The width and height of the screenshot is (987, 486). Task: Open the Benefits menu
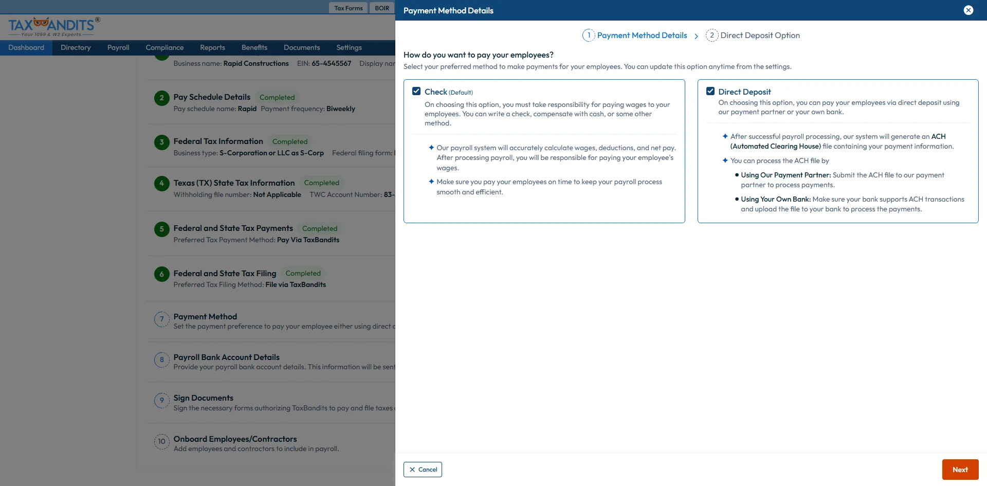pos(254,47)
